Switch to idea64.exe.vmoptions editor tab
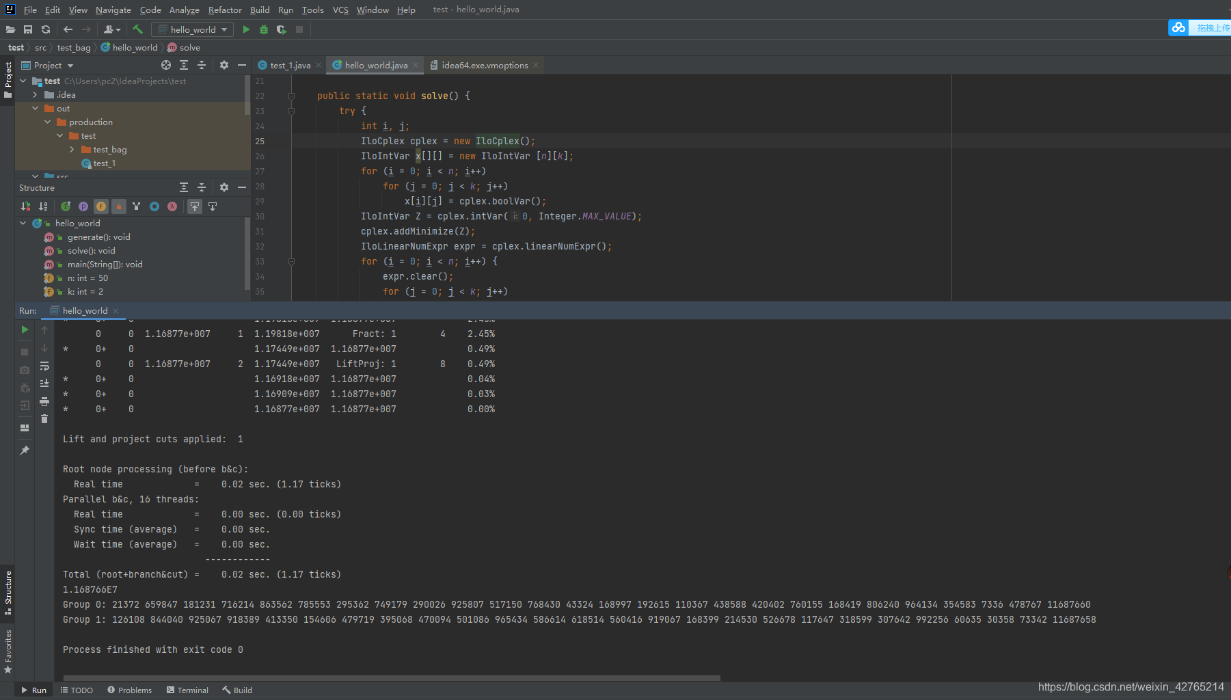1231x700 pixels. coord(485,65)
